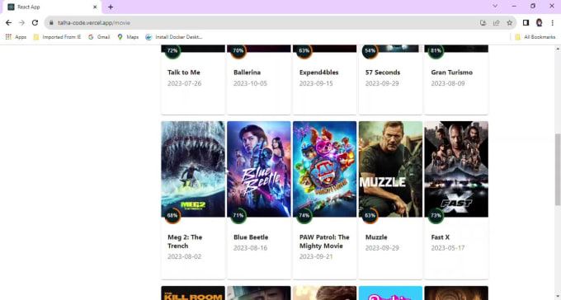Bookmark this page with the star icon
Screen dimensions: 561x300
click(510, 23)
